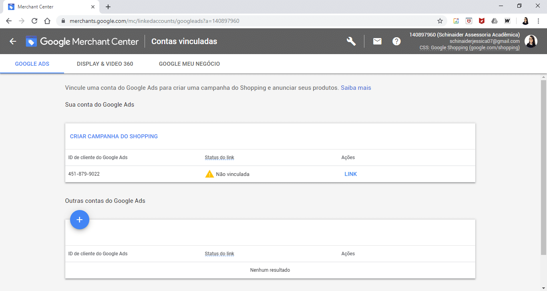Image resolution: width=547 pixels, height=291 pixels.
Task: Click the Contas vinculadas page title
Action: pyautogui.click(x=184, y=41)
